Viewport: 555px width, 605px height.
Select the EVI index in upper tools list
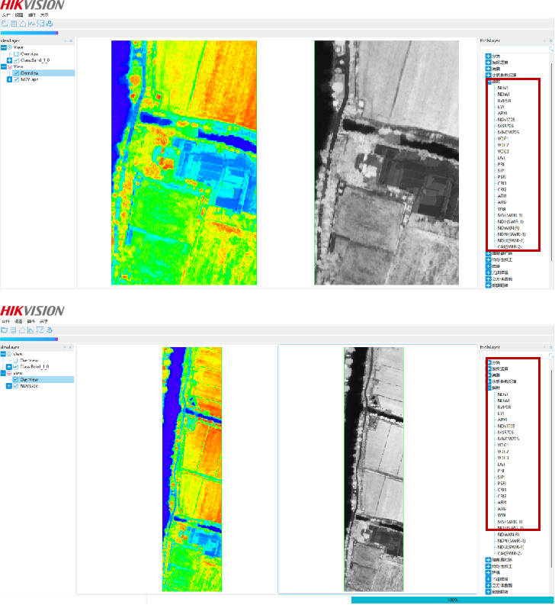point(501,107)
